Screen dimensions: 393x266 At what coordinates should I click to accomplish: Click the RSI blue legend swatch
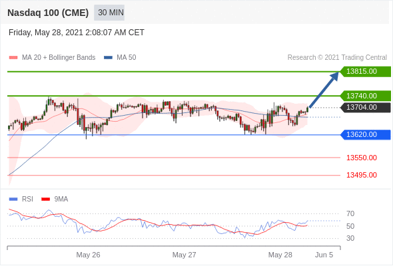(x=13, y=199)
